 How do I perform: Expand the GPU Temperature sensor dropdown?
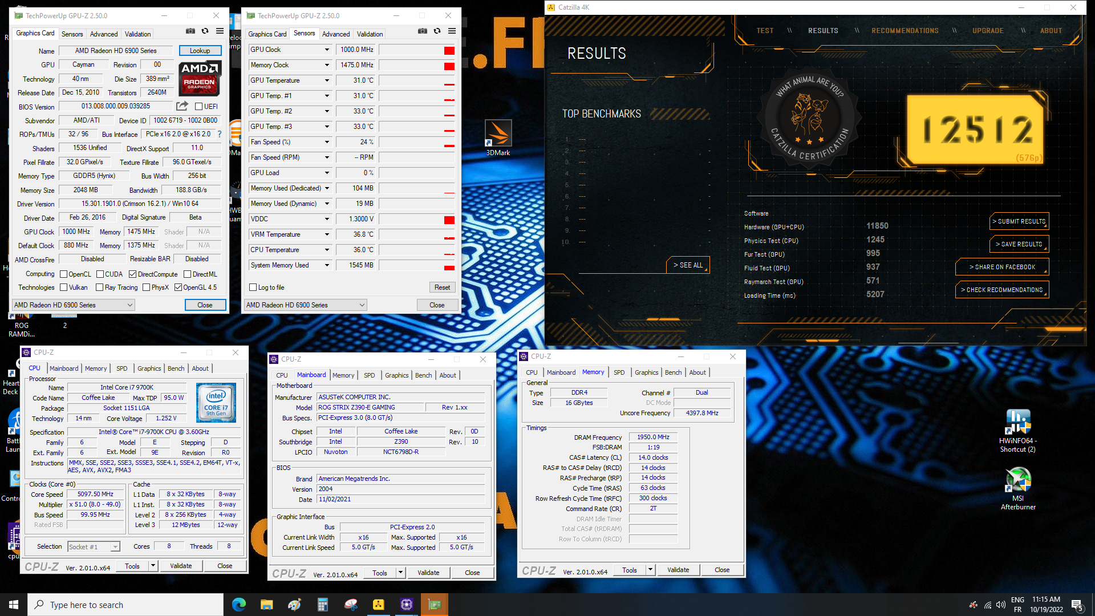(x=327, y=80)
